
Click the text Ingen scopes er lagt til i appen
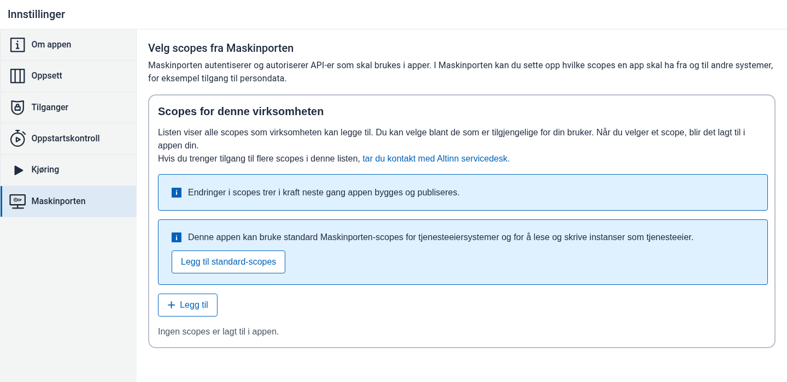click(218, 332)
